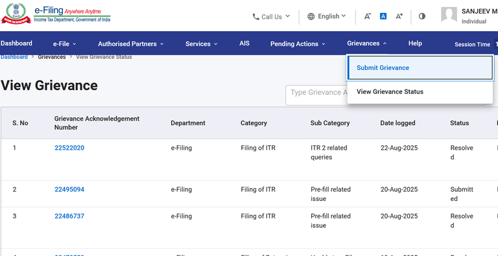Toggle high contrast mode icon
Screen dimensions: 498x256
pyautogui.click(x=421, y=16)
